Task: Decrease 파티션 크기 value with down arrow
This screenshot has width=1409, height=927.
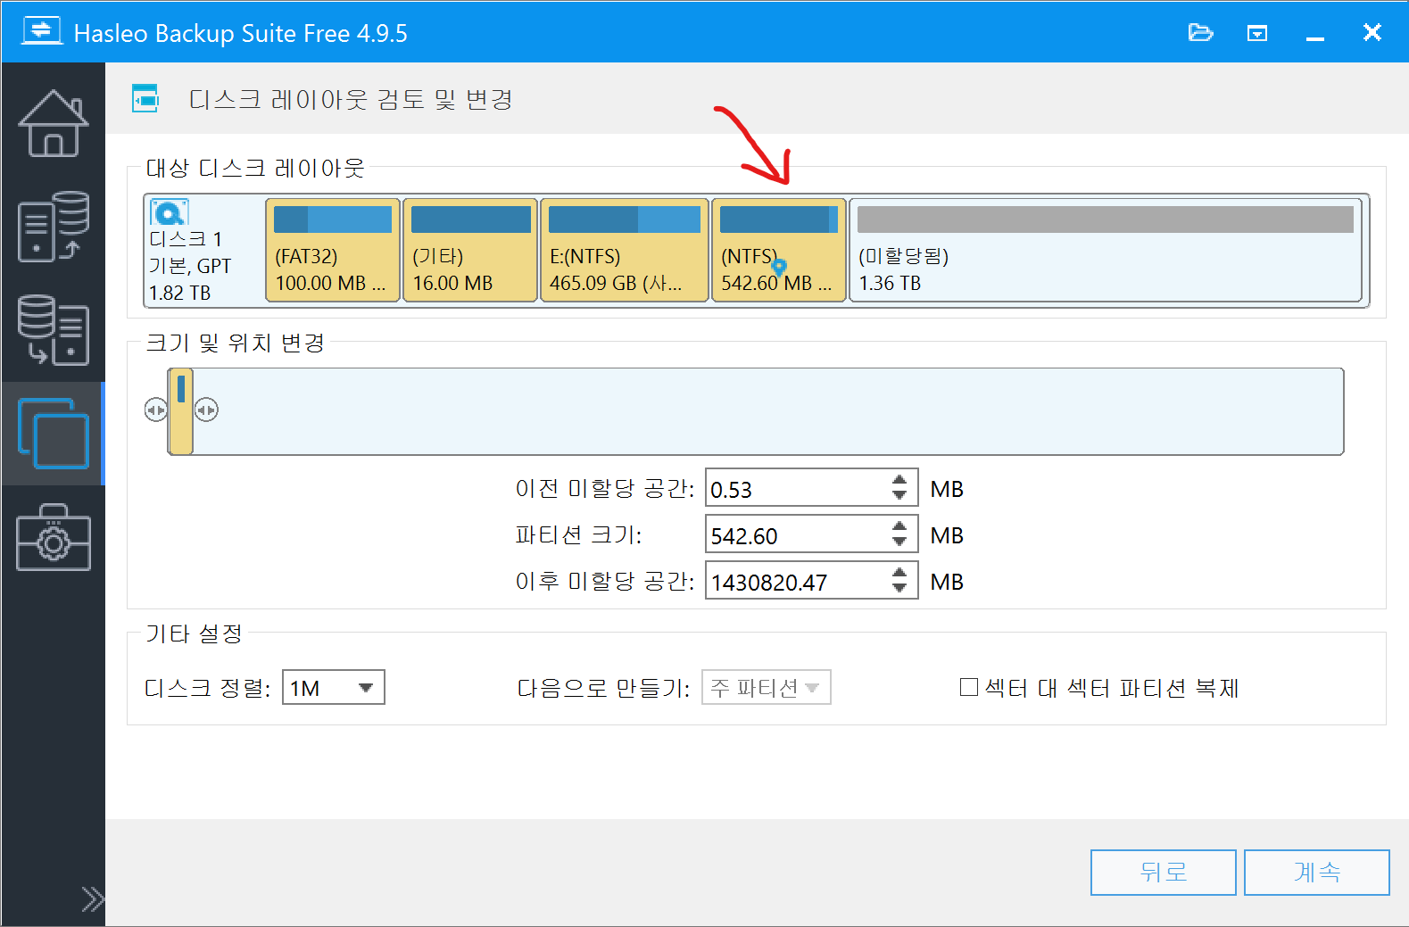Action: click(x=899, y=542)
